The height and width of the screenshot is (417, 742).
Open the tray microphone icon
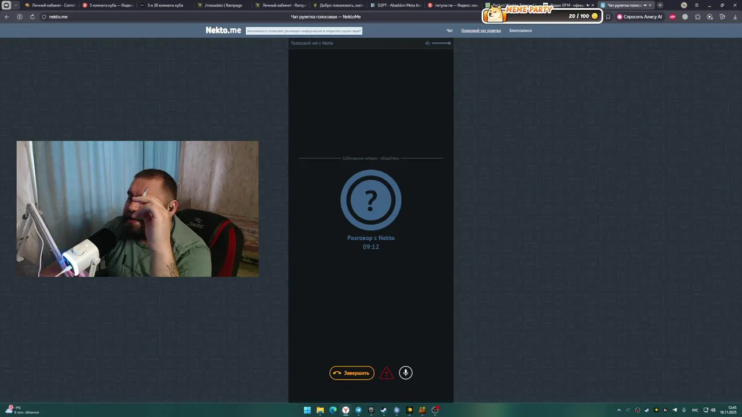click(684, 410)
